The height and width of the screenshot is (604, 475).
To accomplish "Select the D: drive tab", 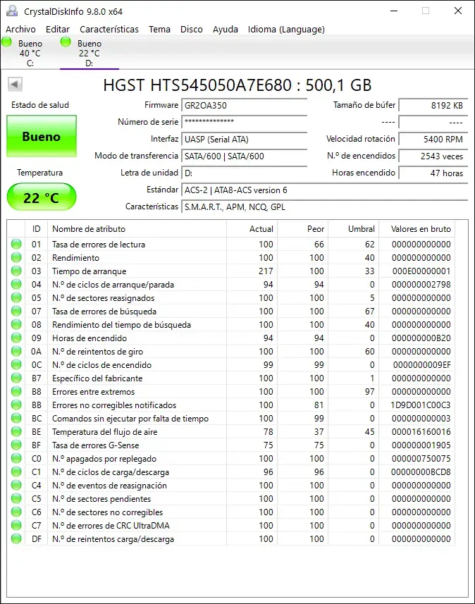I will coord(90,53).
